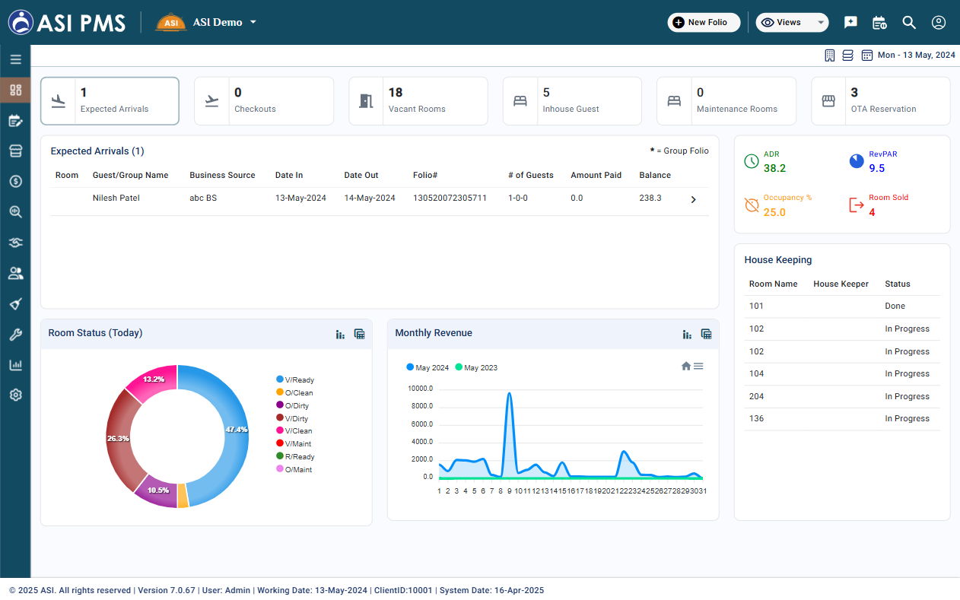Open the housekeeping broom icon in the sidebar
The width and height of the screenshot is (960, 600).
(x=15, y=303)
